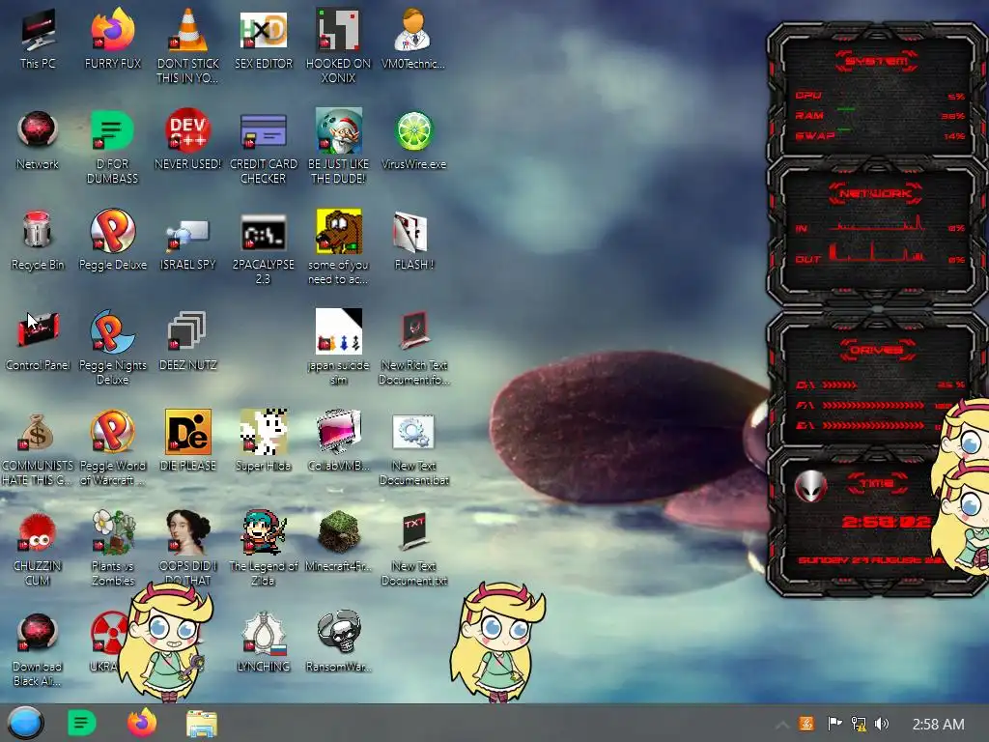Image resolution: width=989 pixels, height=742 pixels.
Task: Click the DRIVES widget header
Action: coord(876,350)
